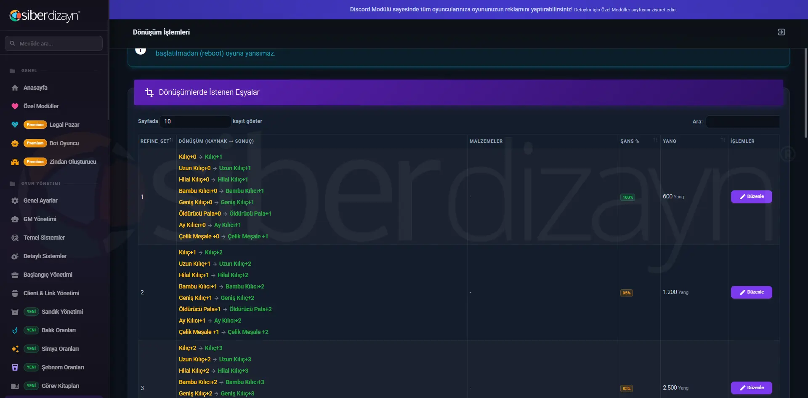Go to Legal Pazar premium page
Viewport: 808px width, 398px height.
(x=64, y=125)
